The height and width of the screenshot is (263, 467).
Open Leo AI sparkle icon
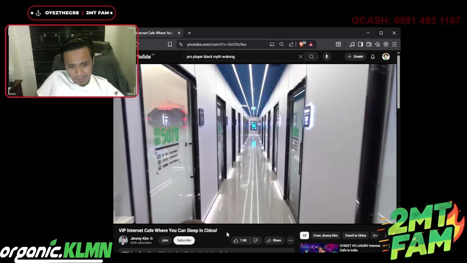[378, 44]
